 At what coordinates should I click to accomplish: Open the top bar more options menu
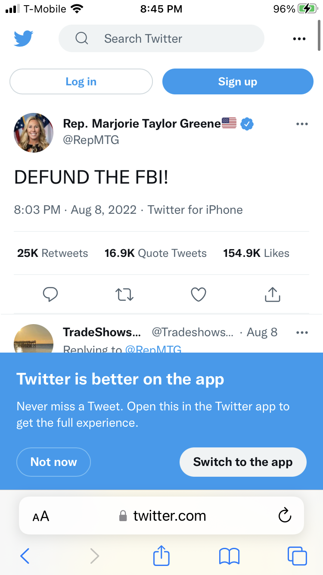click(299, 39)
